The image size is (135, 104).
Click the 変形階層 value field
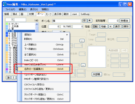(113, 21)
